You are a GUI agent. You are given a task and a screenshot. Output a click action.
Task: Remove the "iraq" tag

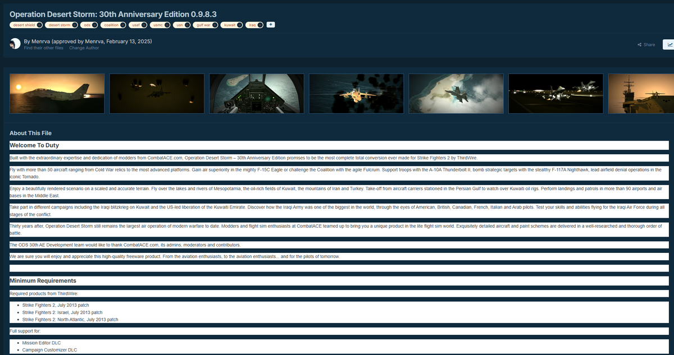tap(259, 25)
